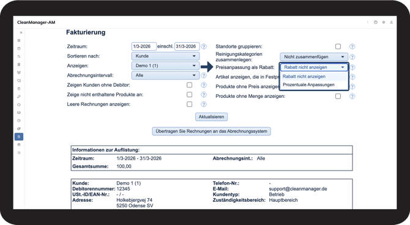Choose Prozentuale Anpassungen option
Viewport: 410px width, 225px height.
pyautogui.click(x=314, y=84)
